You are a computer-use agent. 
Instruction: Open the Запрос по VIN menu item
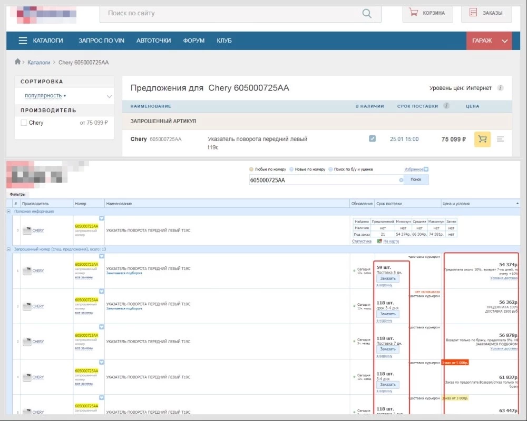[101, 41]
